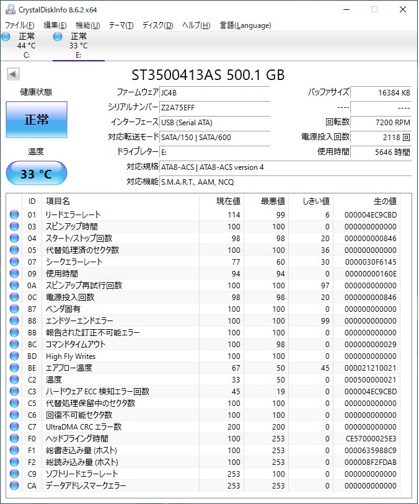419x504 pixels.
Task: Click status orb for row 01 リードエラーレート
Action: tap(14, 214)
